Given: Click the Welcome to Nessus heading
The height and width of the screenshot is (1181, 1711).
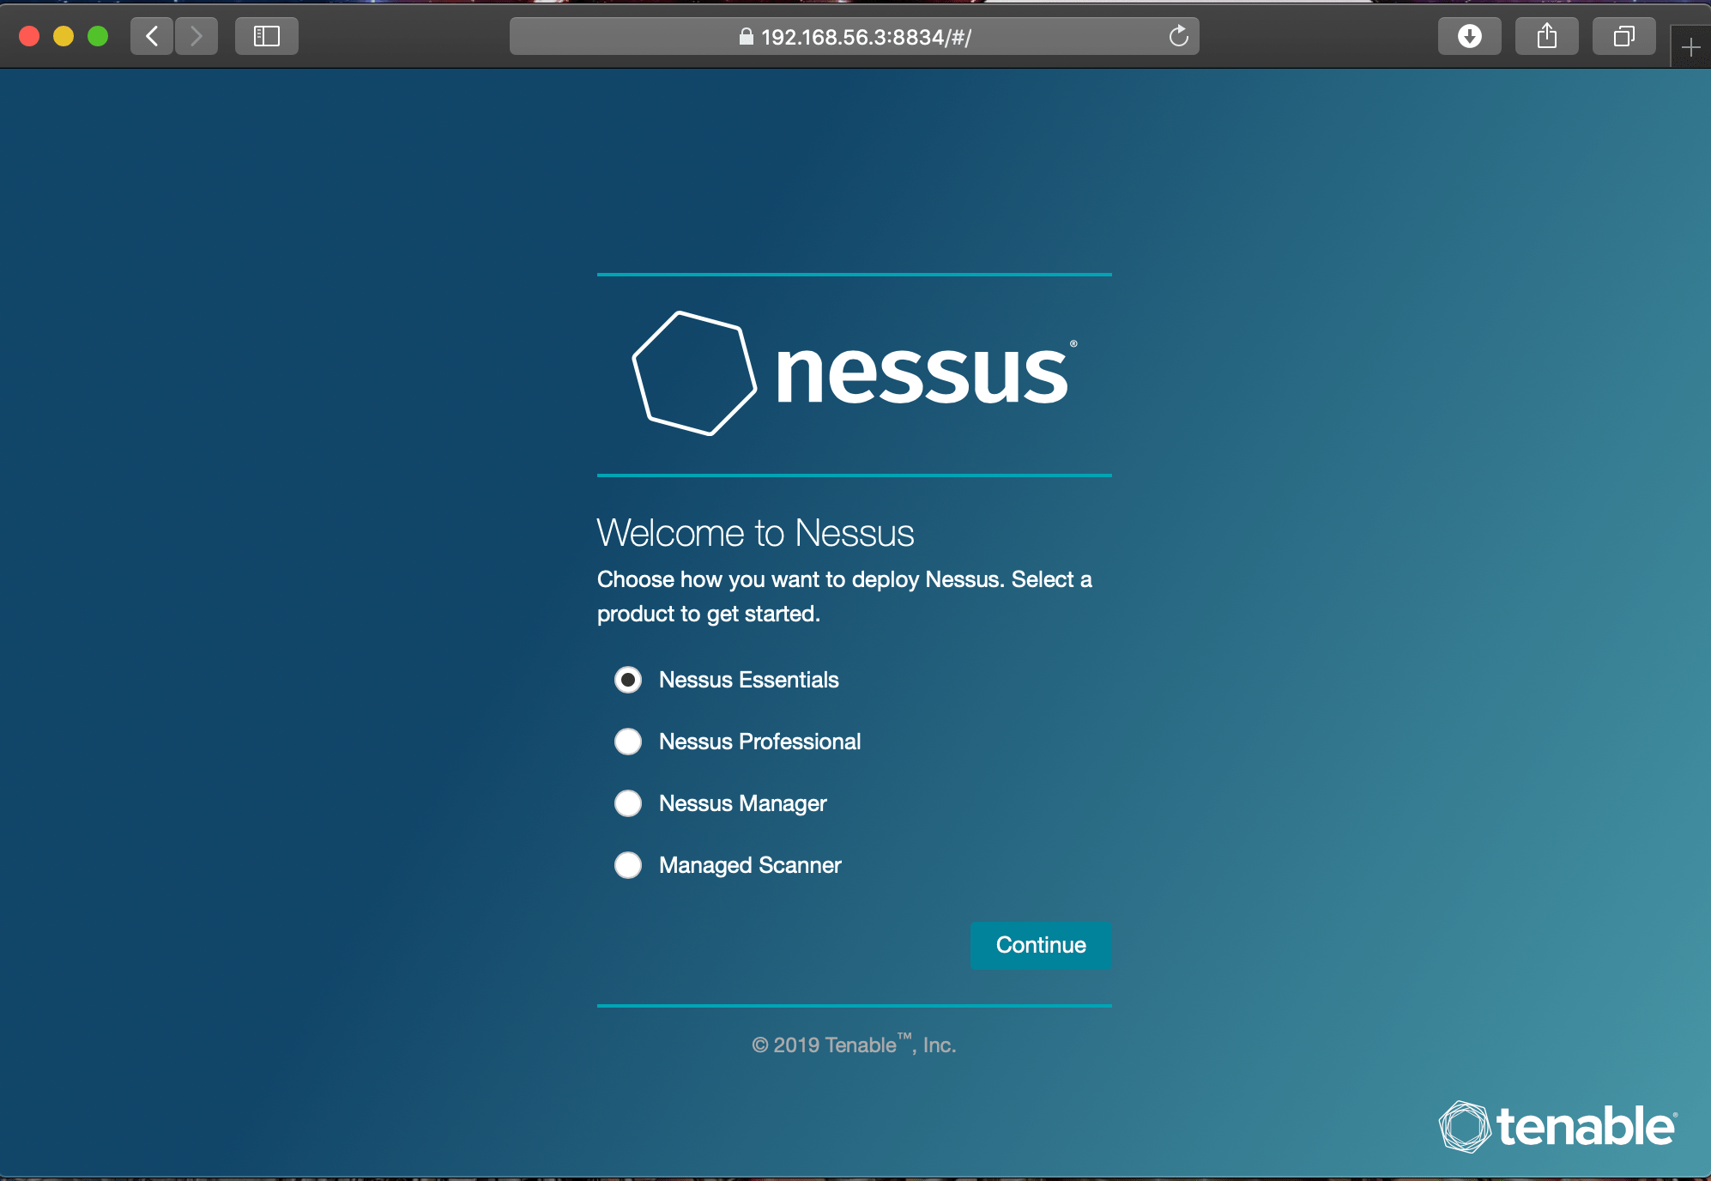Looking at the screenshot, I should click(x=755, y=532).
